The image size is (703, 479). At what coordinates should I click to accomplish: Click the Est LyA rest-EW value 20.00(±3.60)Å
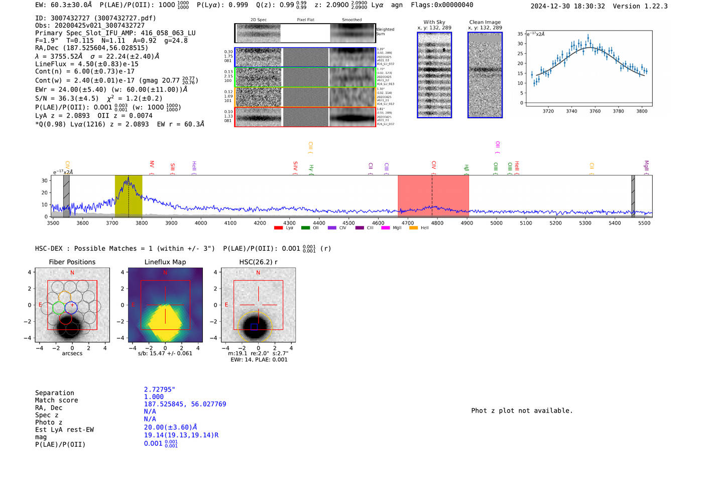click(x=171, y=427)
